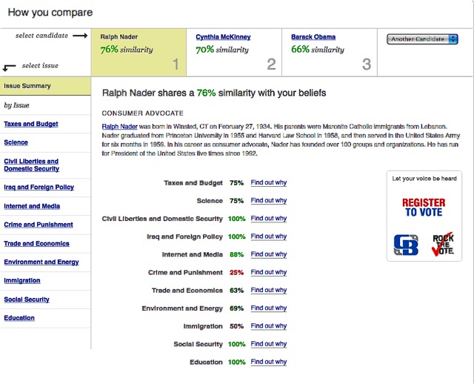The height and width of the screenshot is (384, 474).
Task: Click the 'How you compare' page title
Action: 50,13
